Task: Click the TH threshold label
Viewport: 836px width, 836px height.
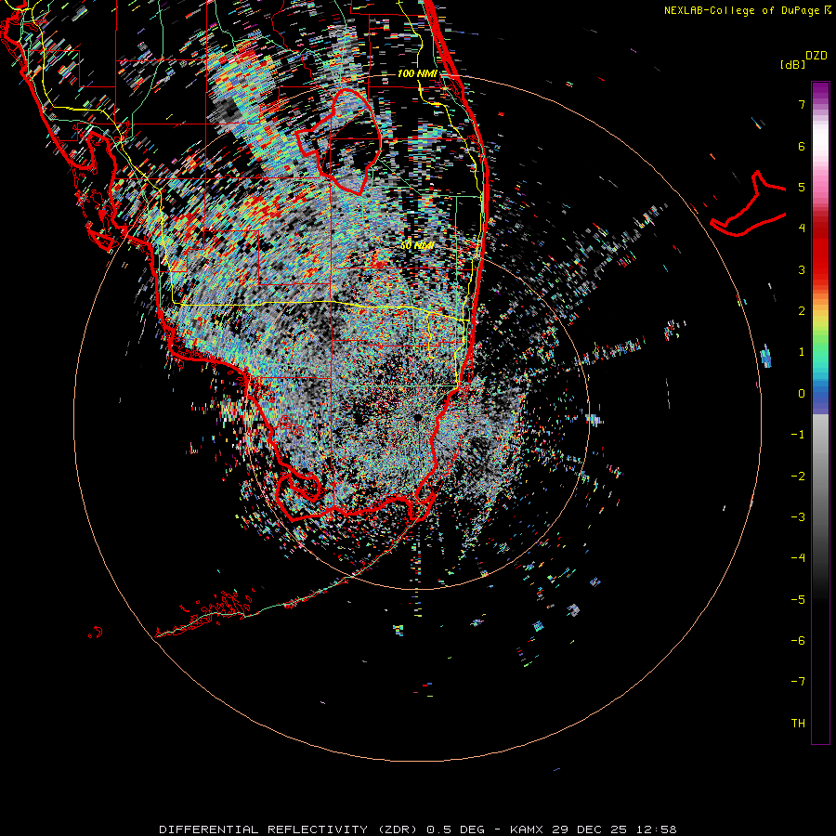Action: click(x=798, y=724)
